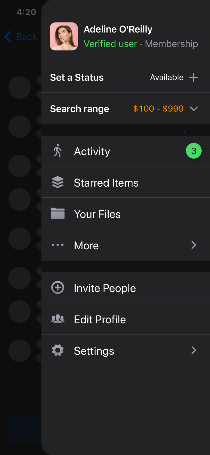Click the More ellipsis icon
Screen dimensions: 210x455
pos(57,245)
